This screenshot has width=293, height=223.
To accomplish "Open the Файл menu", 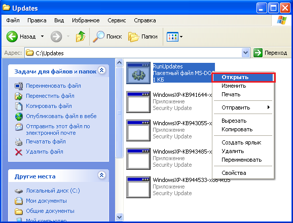I will tap(13, 20).
